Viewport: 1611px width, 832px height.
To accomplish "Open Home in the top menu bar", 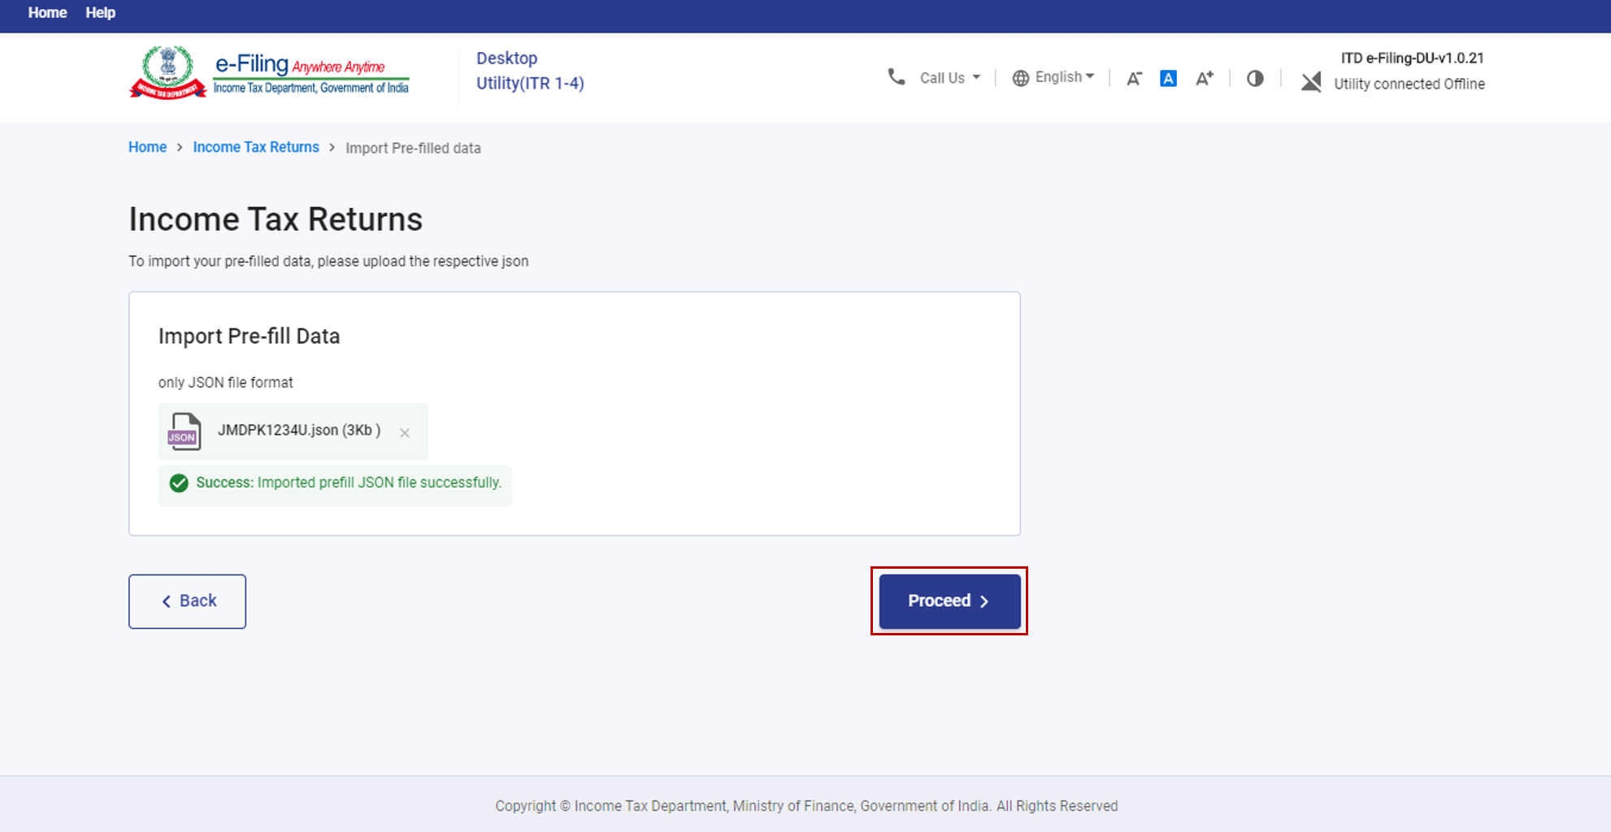I will click(47, 13).
